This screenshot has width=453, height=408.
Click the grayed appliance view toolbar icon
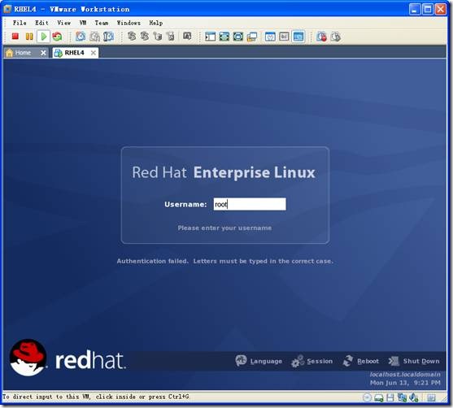point(284,37)
